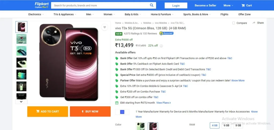Click the Share arrow icon

click(x=254, y=23)
